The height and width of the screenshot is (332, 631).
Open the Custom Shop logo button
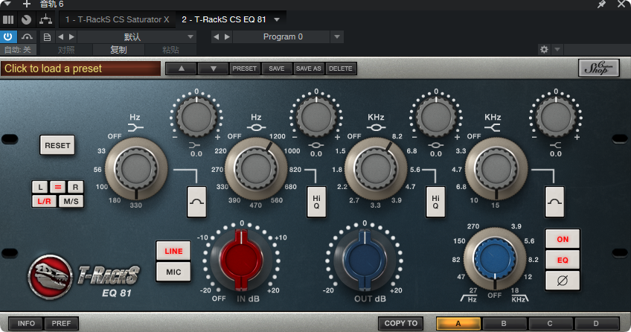[599, 68]
